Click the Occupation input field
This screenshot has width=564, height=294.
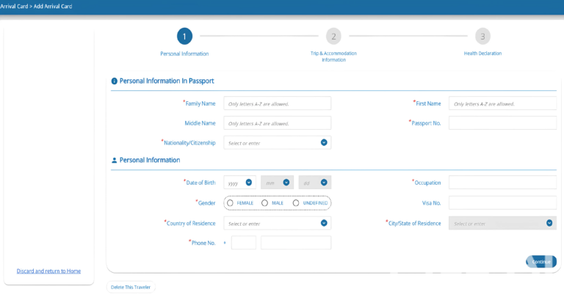pos(502,183)
